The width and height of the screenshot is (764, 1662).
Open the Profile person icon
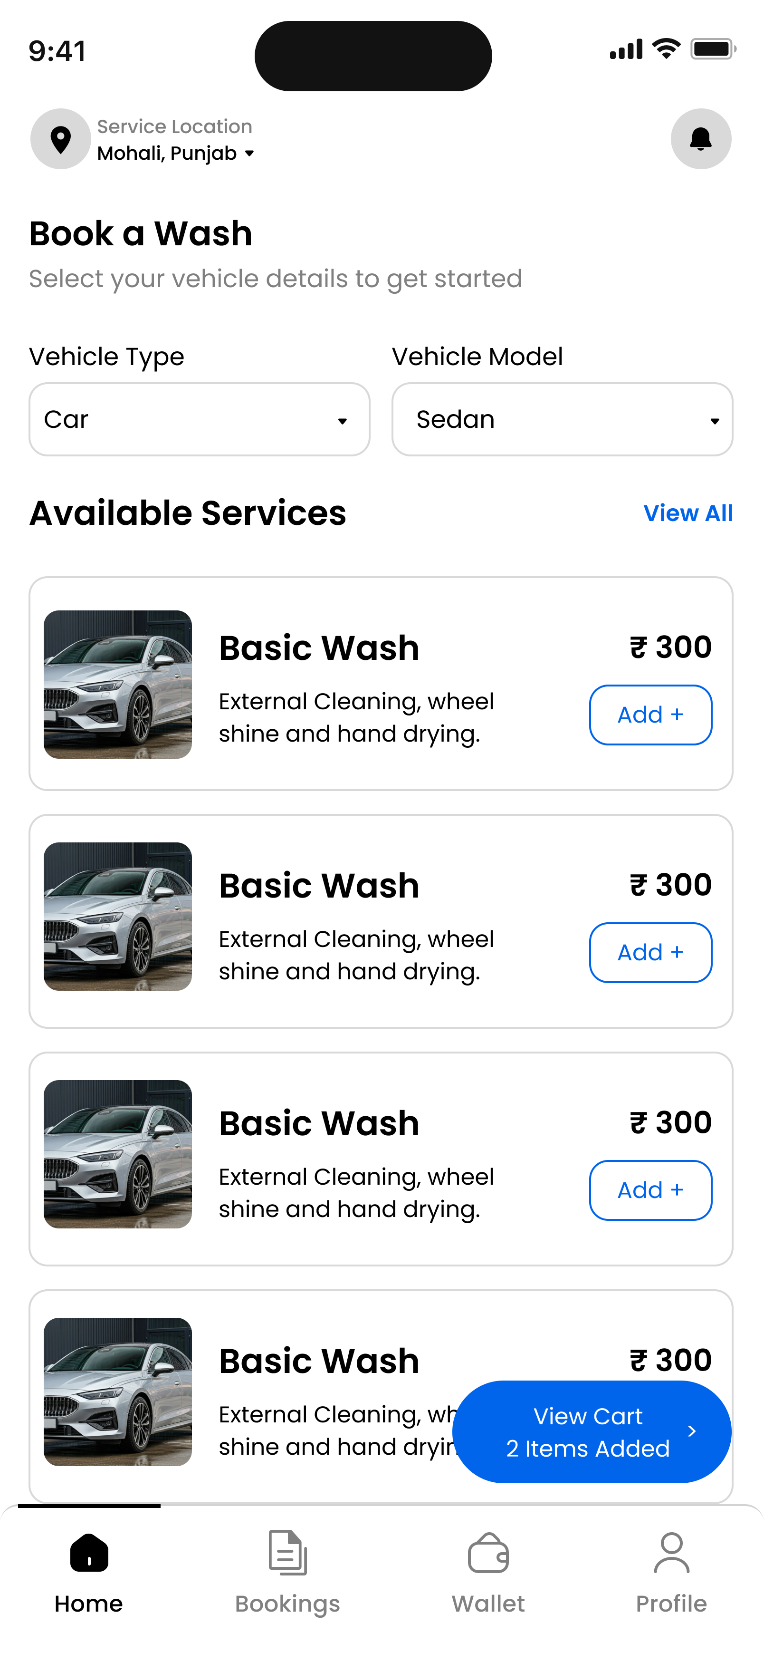pyautogui.click(x=671, y=1552)
